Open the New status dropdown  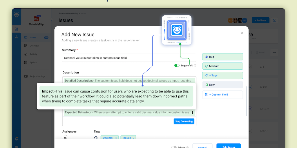pyautogui.click(x=222, y=85)
